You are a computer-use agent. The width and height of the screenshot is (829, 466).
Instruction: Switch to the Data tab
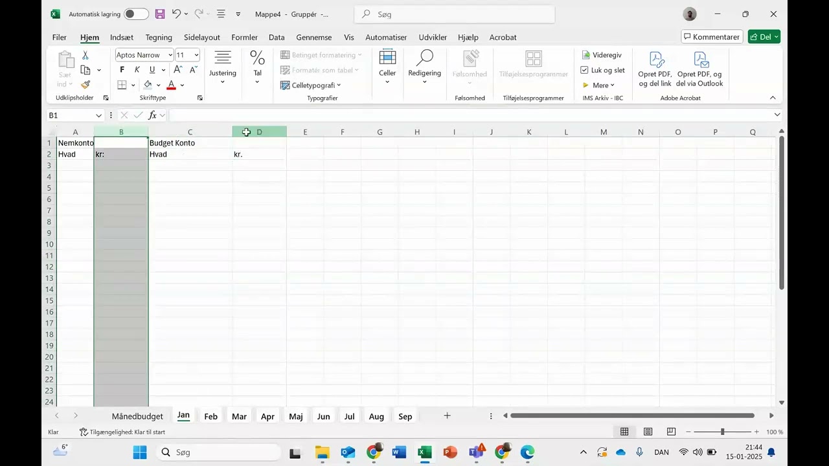point(277,38)
